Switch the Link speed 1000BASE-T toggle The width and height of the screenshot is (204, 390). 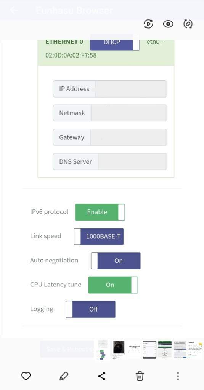click(x=99, y=236)
